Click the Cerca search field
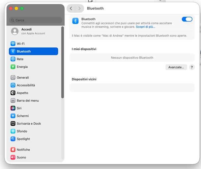Image resolution: width=201 pixels, height=169 pixels. pos(36,20)
